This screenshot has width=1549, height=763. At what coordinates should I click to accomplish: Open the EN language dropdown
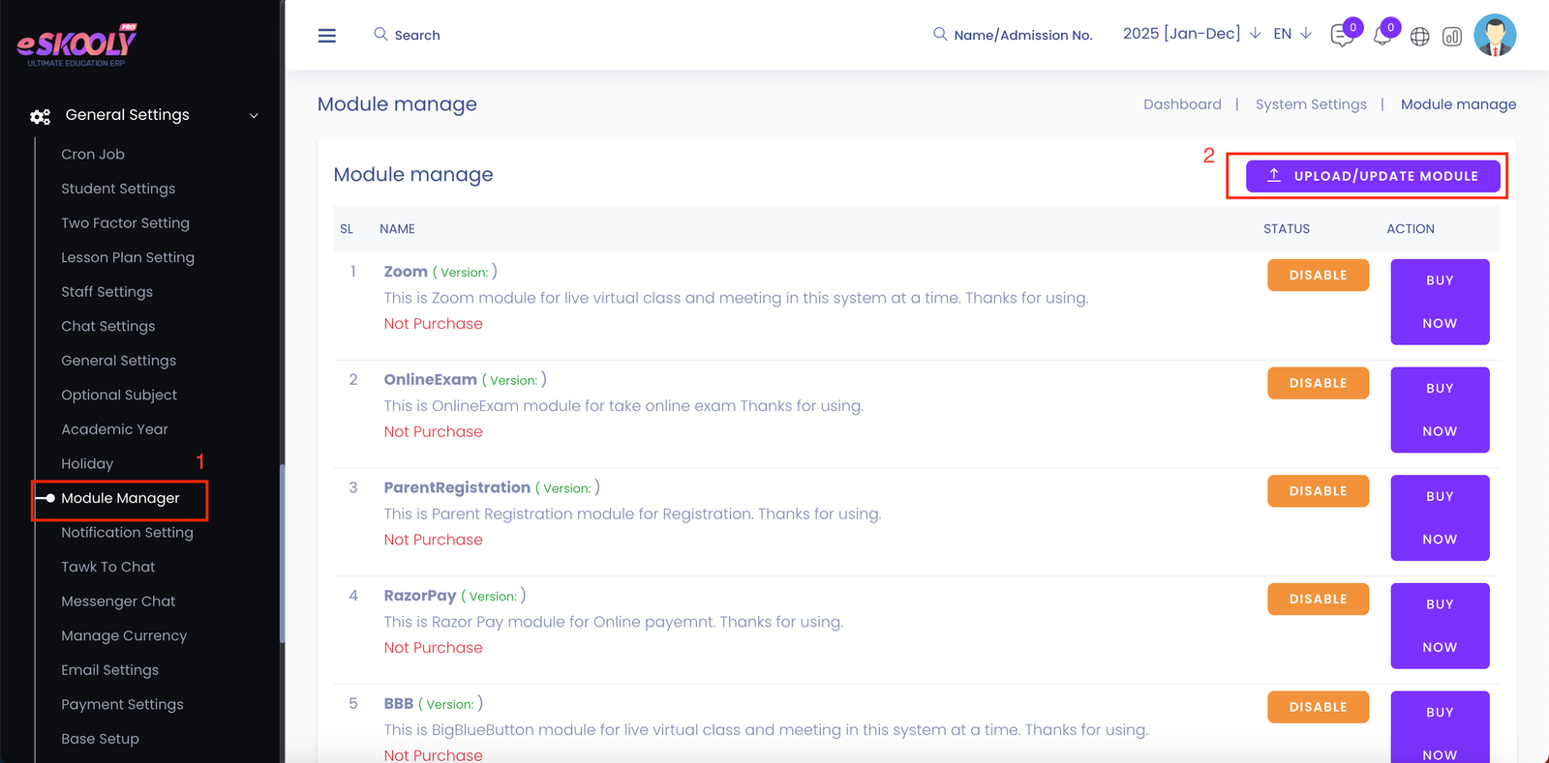pos(1291,34)
